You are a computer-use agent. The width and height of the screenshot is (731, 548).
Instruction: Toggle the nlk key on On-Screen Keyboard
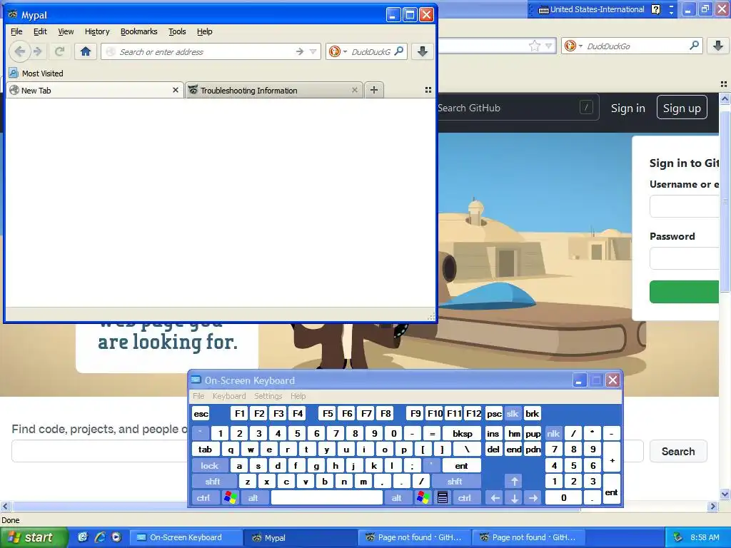pos(553,433)
